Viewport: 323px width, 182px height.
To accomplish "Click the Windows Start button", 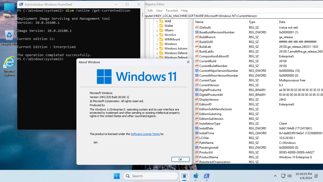I will (x=117, y=176).
